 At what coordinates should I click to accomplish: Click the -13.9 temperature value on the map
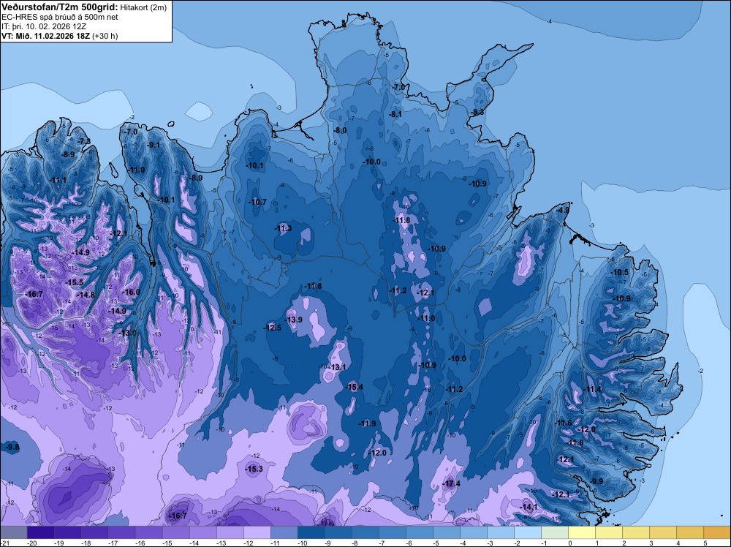(294, 320)
